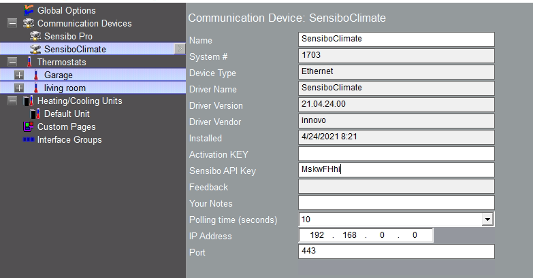Click the IP Address first octet 192
The image size is (533, 278).
317,235
